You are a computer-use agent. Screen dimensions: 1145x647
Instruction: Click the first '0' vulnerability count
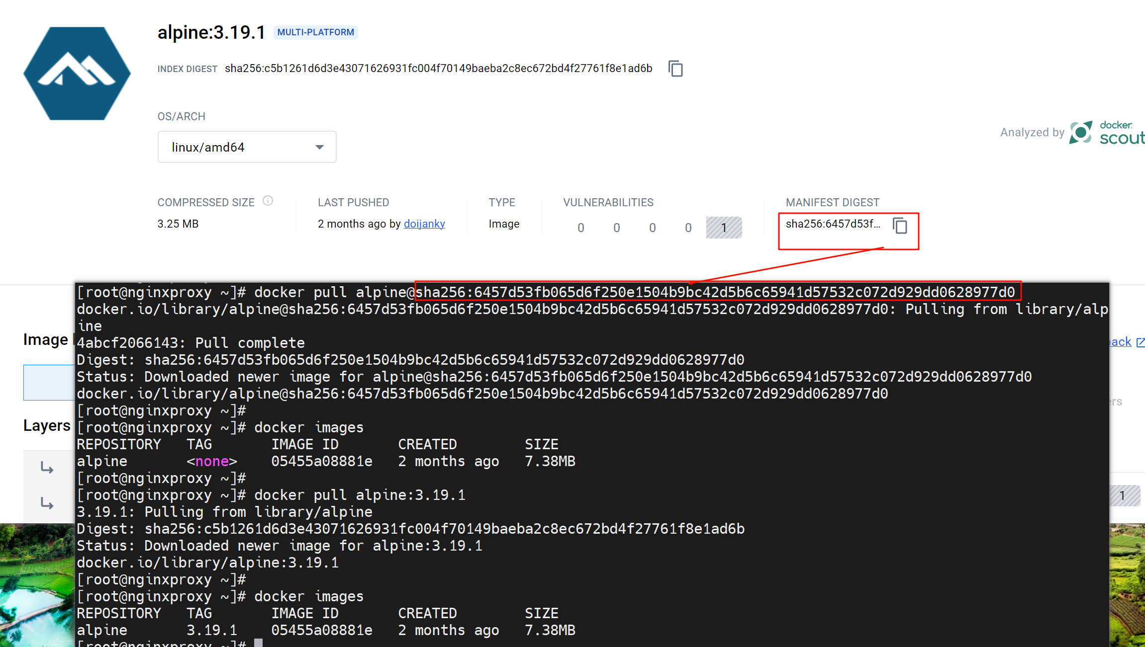click(x=580, y=228)
